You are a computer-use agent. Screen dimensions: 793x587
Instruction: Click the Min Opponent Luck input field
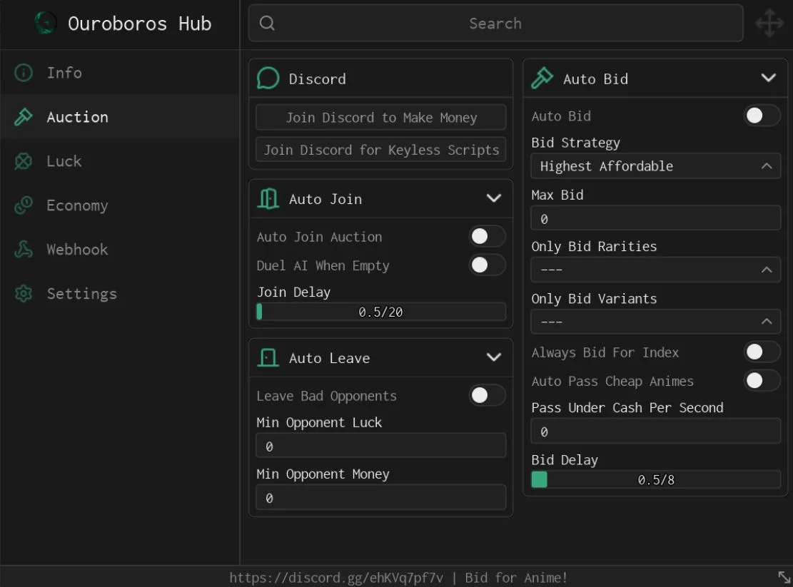pos(381,446)
